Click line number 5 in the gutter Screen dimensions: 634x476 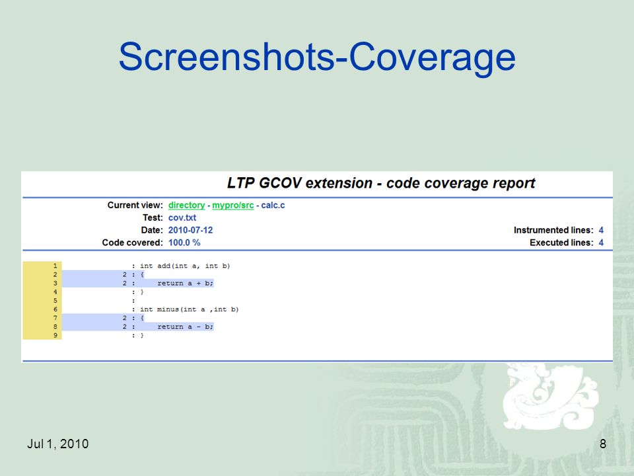[x=55, y=301]
